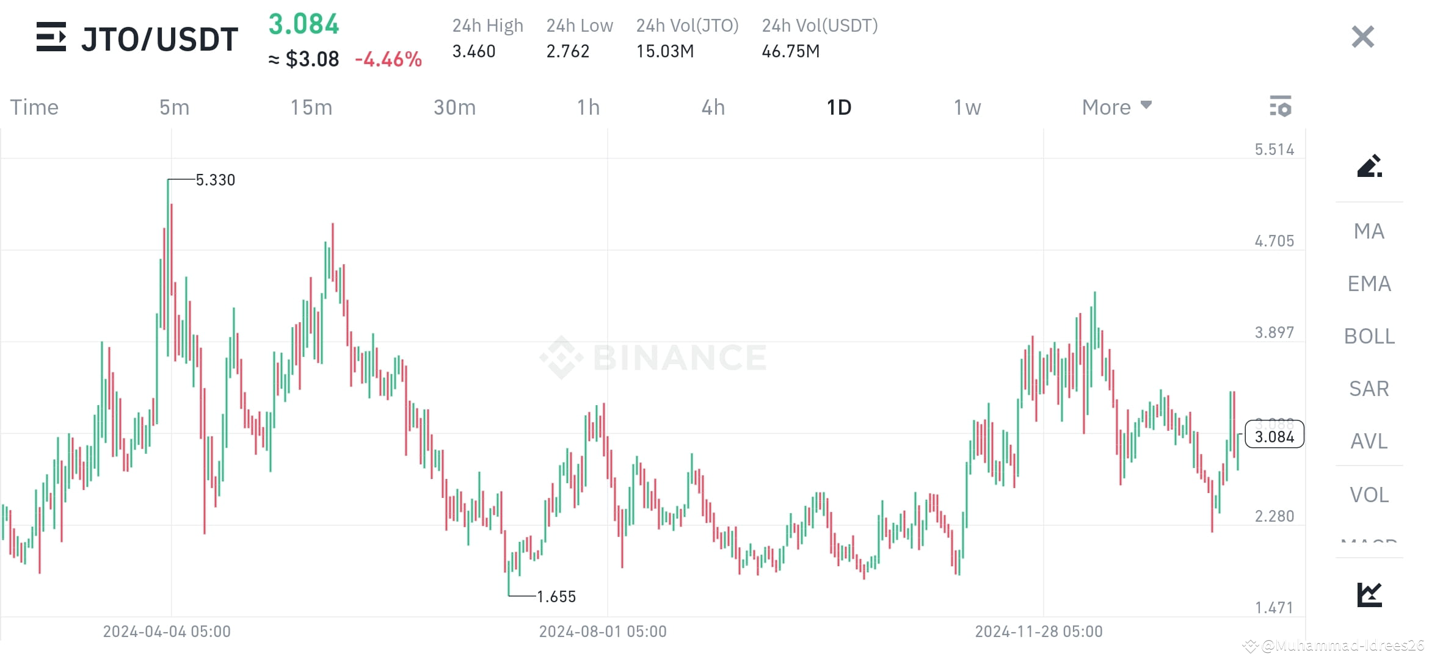The image size is (1429, 659).
Task: Click the 24h High value 3.460
Action: [474, 51]
